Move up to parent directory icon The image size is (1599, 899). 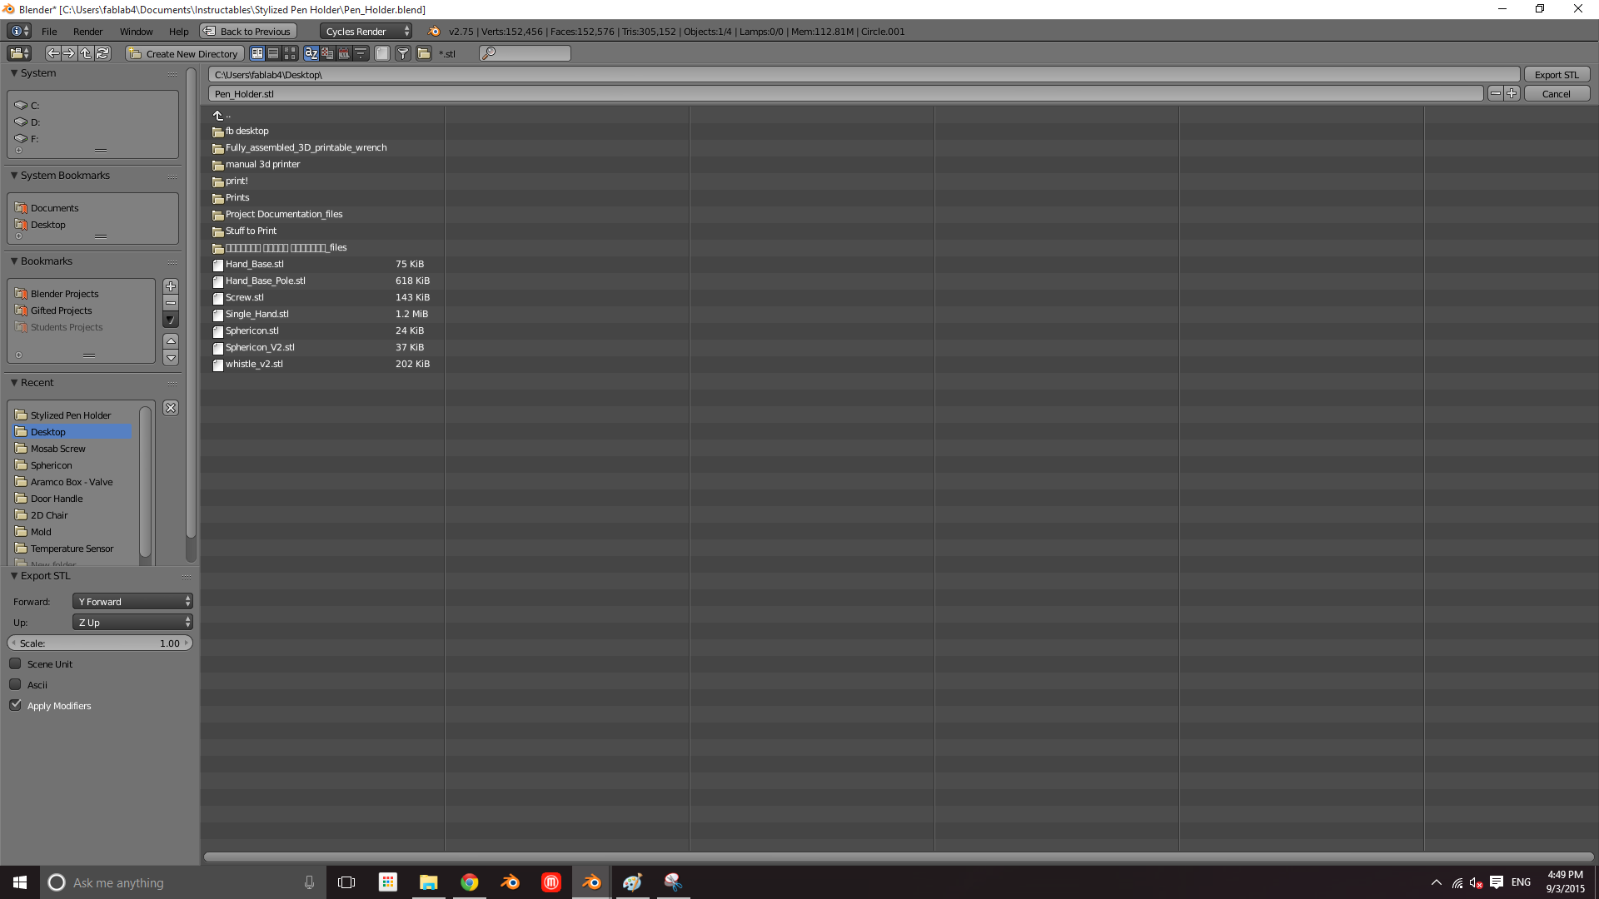click(86, 53)
